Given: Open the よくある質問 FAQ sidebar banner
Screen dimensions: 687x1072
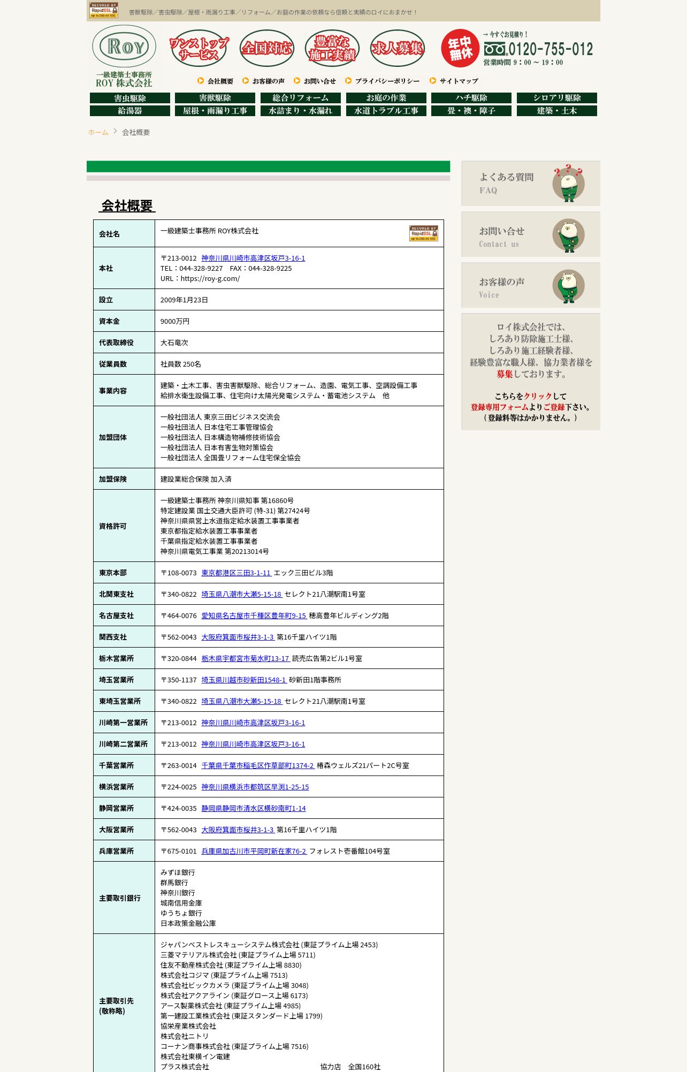Looking at the screenshot, I should pyautogui.click(x=531, y=183).
